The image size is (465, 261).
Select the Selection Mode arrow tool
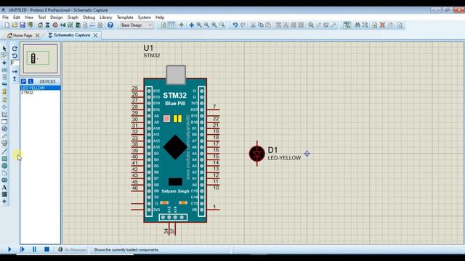4,49
